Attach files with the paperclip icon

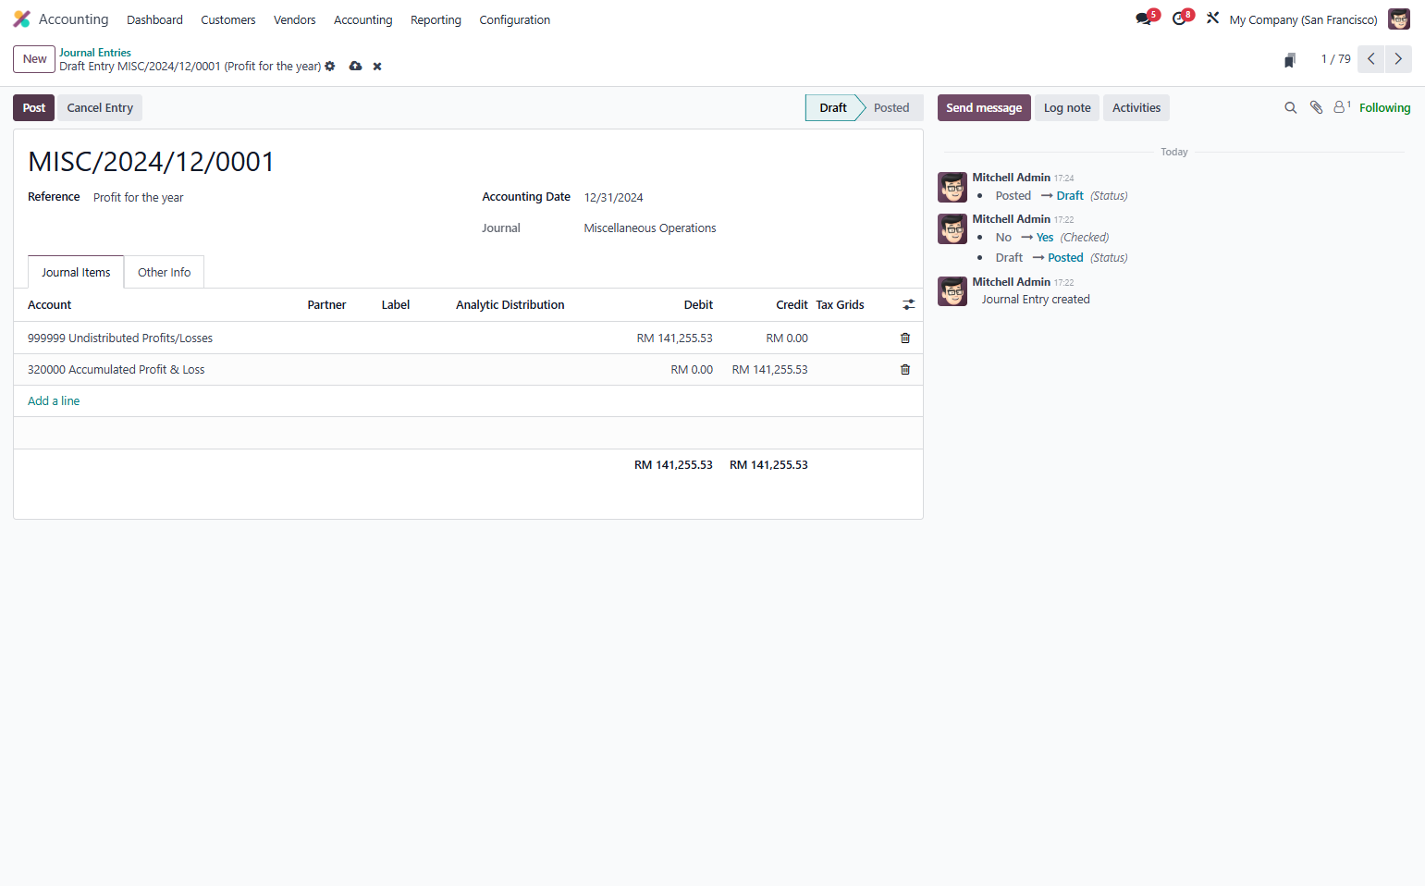[x=1317, y=108]
